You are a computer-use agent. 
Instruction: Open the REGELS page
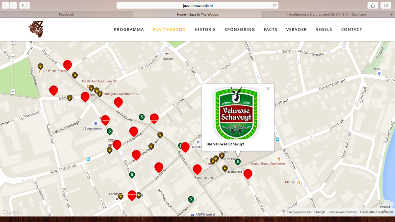coord(324,30)
